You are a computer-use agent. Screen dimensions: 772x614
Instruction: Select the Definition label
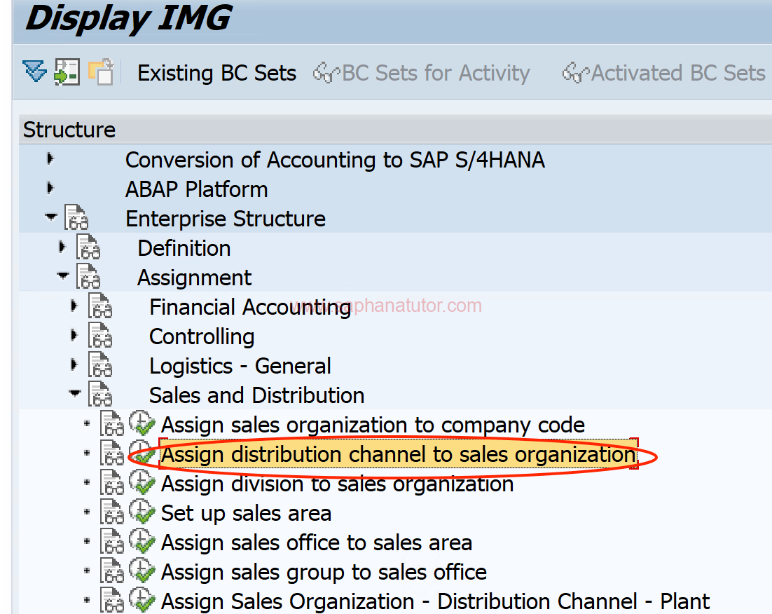184,248
